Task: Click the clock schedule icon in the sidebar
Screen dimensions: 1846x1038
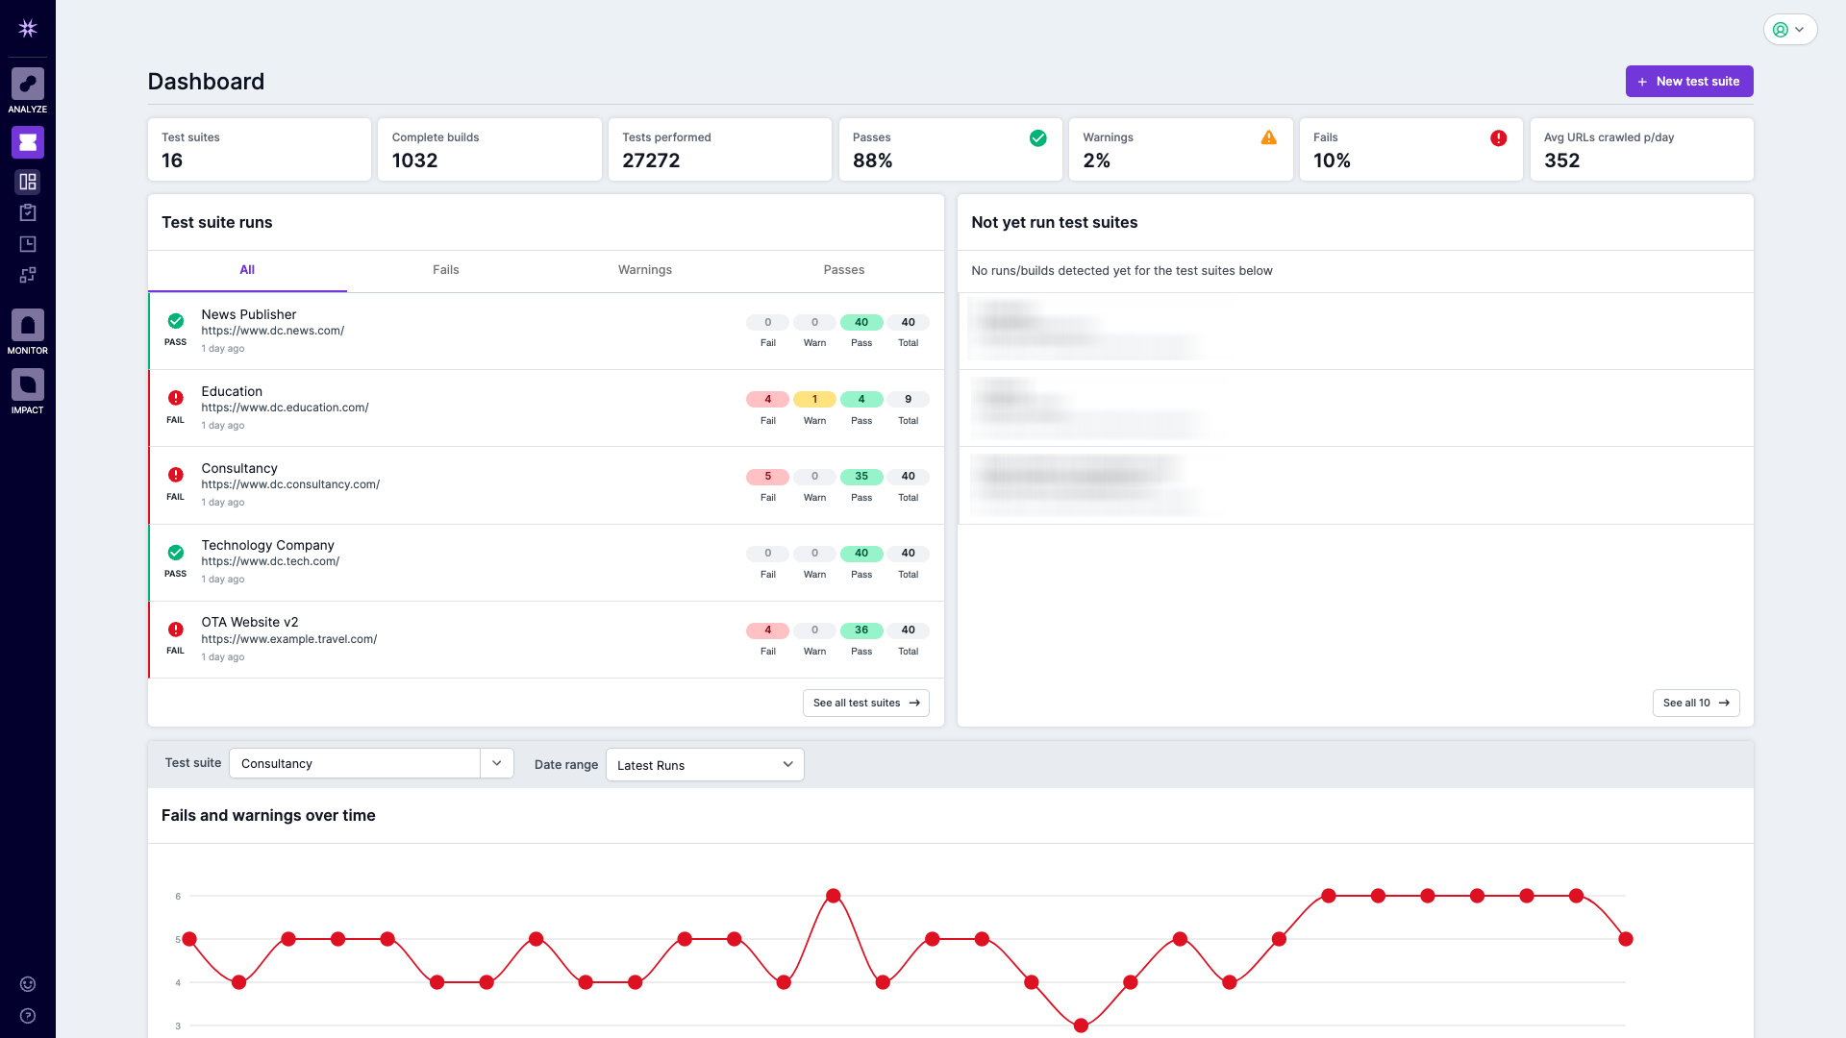Action: (27, 244)
